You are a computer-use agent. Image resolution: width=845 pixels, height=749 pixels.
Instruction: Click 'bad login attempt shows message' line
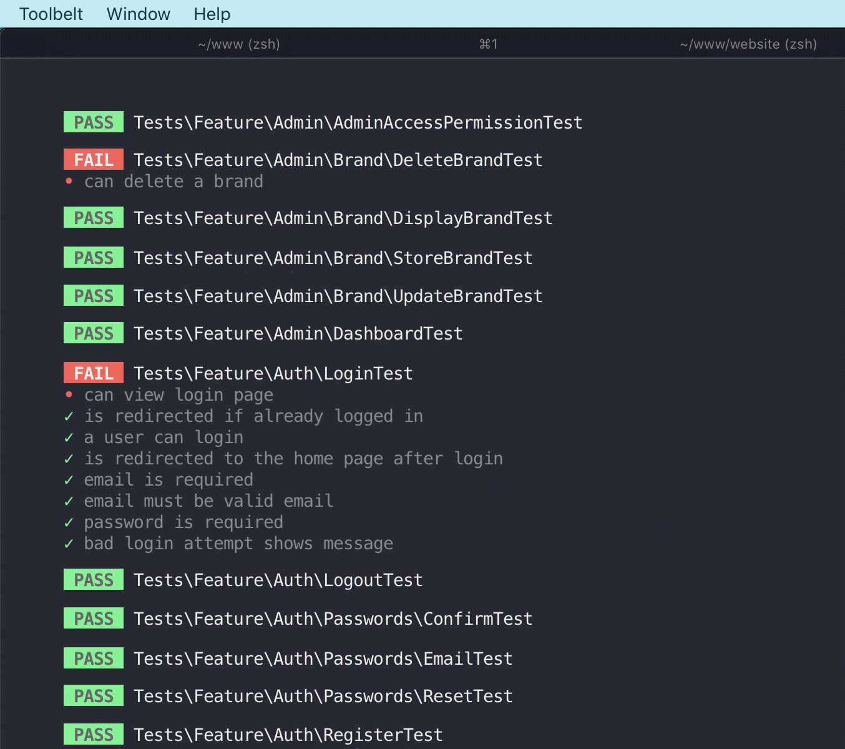pos(238,544)
